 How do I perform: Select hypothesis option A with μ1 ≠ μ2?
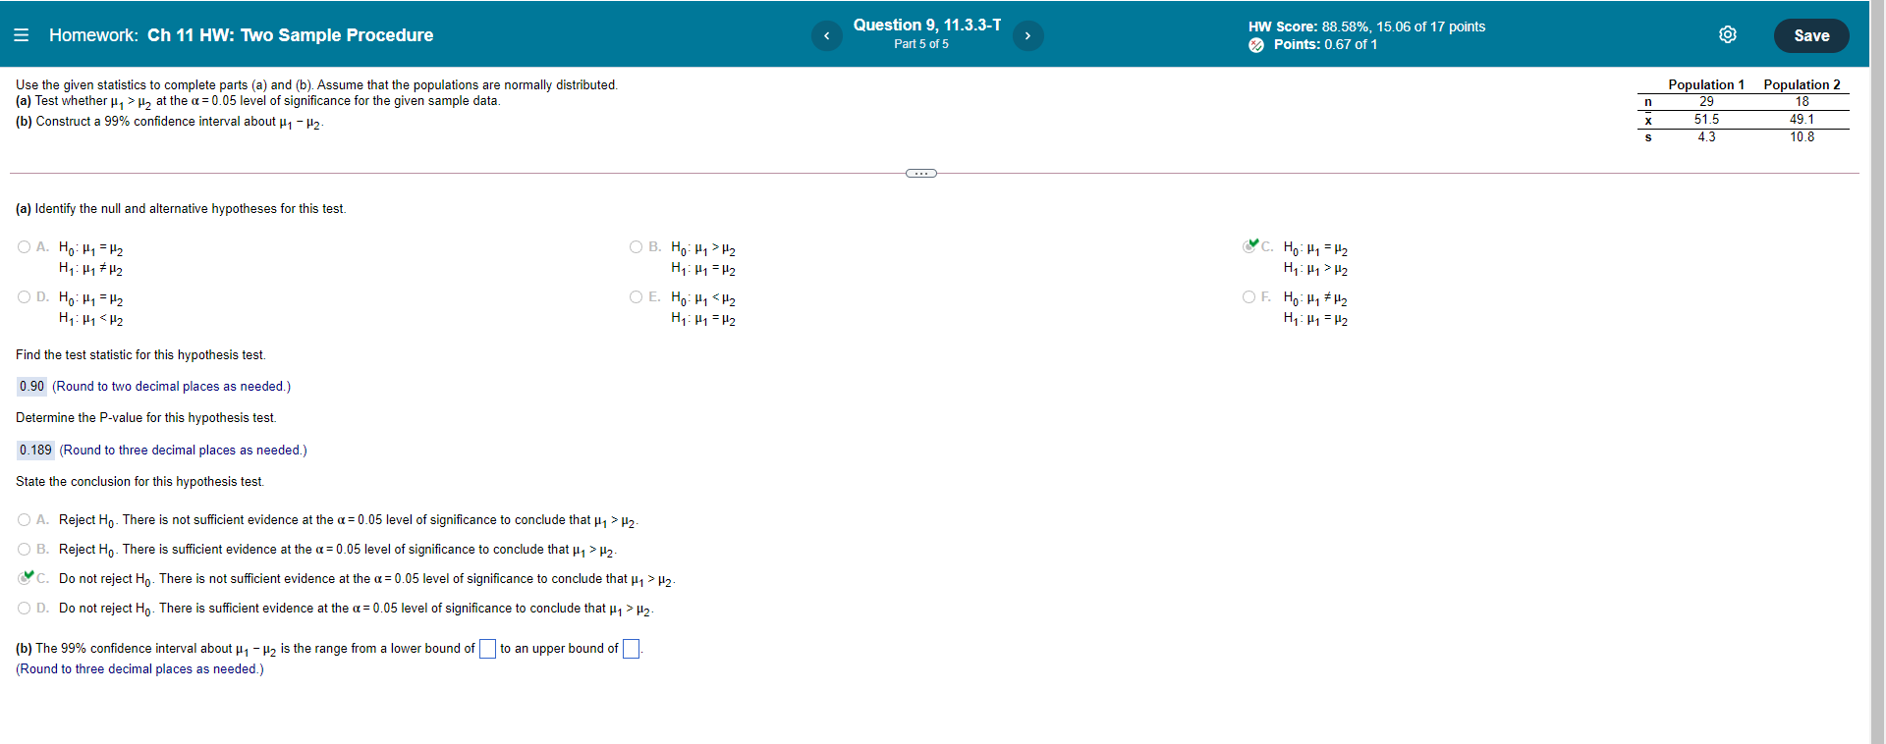[x=24, y=247]
